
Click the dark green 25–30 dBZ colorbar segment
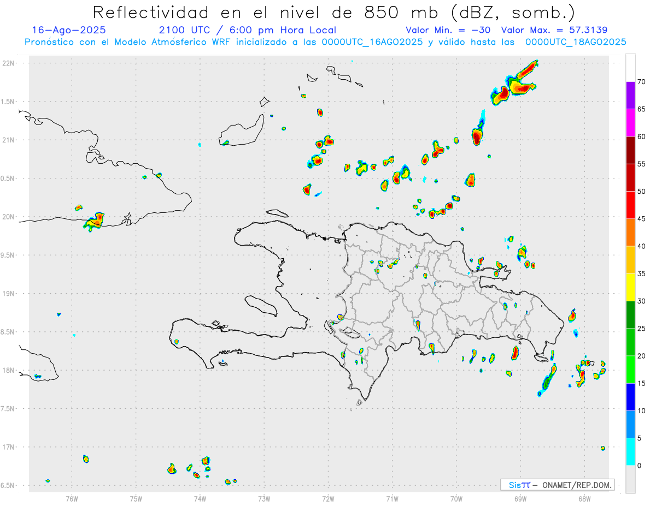(x=630, y=315)
